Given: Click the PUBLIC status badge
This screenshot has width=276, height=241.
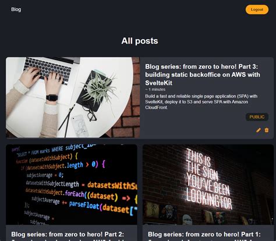Looking at the screenshot, I should click(257, 117).
